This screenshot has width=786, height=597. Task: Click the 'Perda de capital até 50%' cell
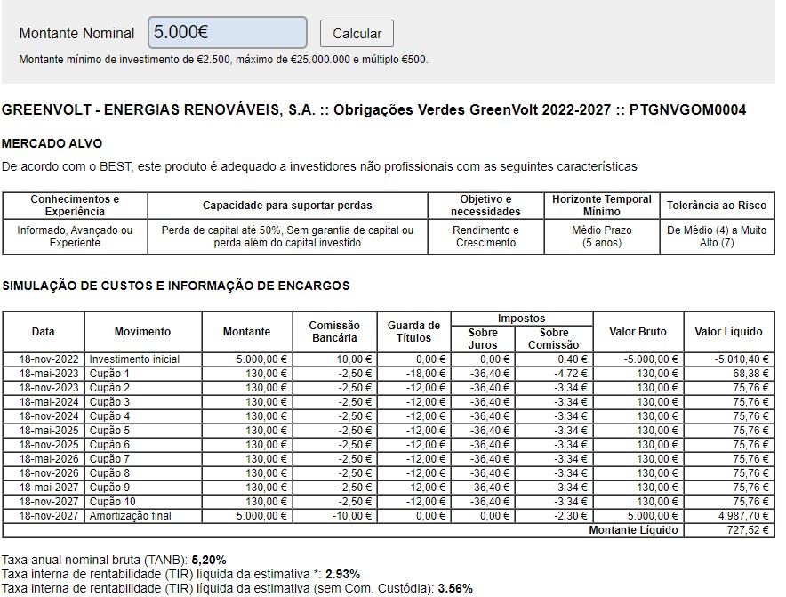click(x=287, y=237)
